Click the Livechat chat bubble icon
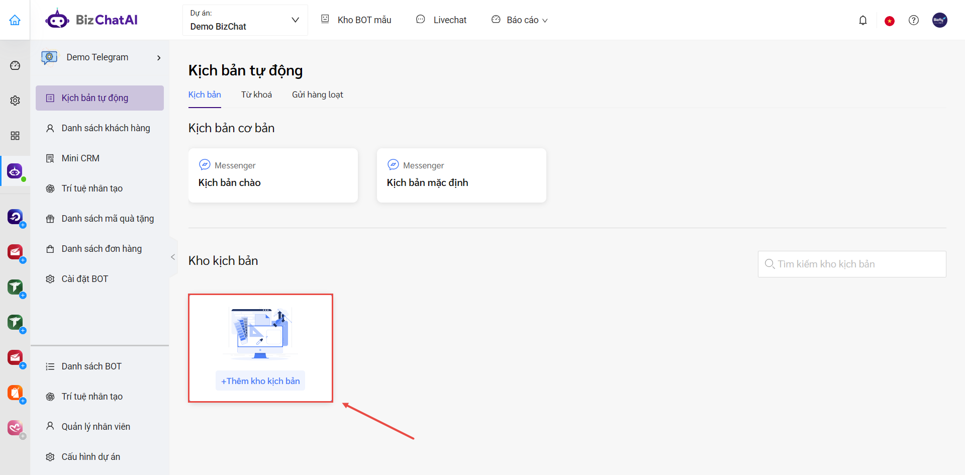This screenshot has width=965, height=475. (x=421, y=19)
